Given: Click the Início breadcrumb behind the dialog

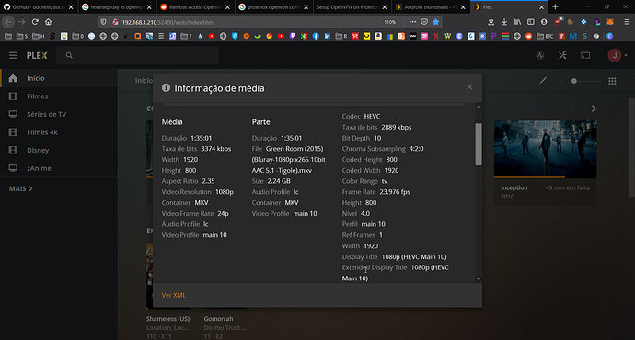Looking at the screenshot, I should 144,81.
